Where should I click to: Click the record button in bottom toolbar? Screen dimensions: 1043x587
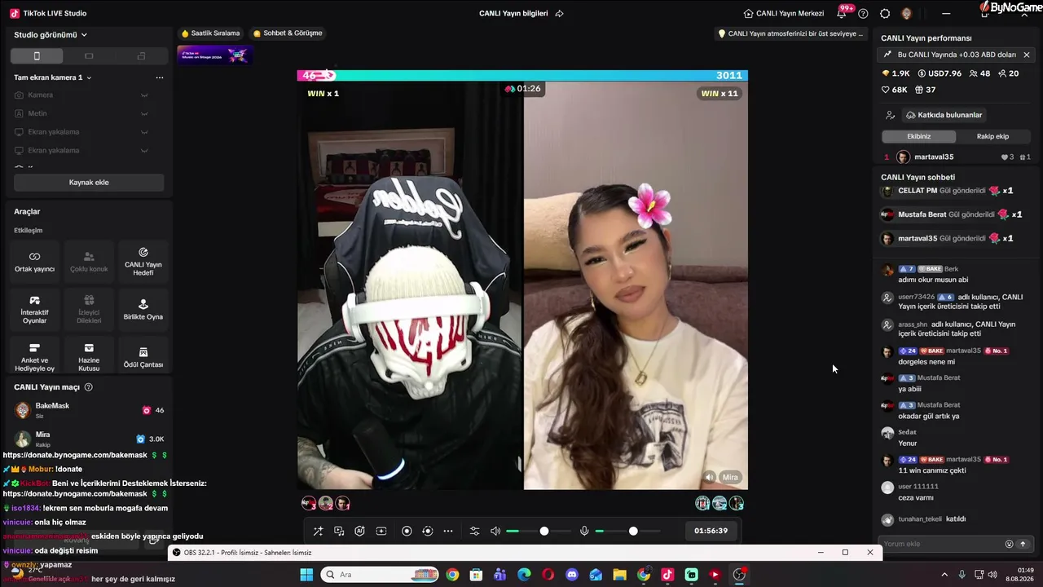[x=407, y=532]
